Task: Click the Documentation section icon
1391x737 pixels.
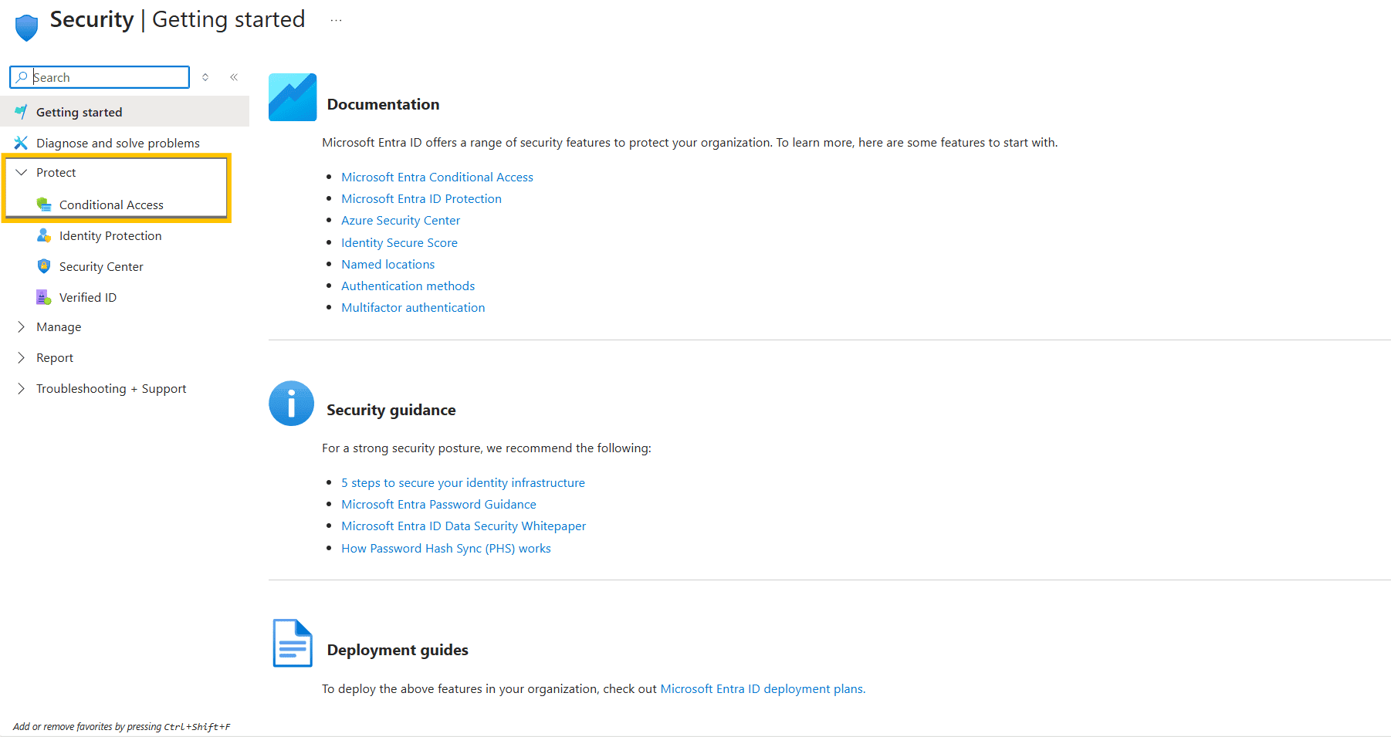Action: [292, 96]
